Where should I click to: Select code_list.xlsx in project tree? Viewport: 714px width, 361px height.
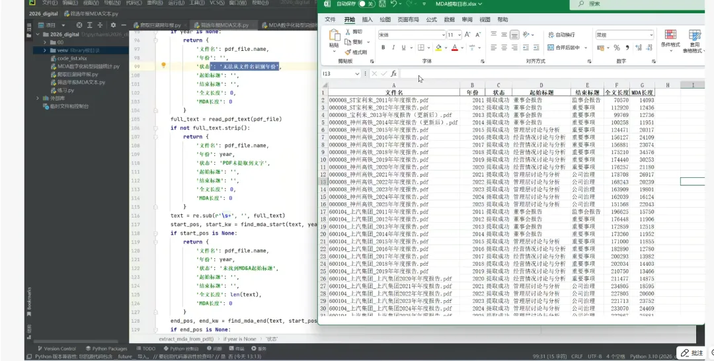pos(69,58)
